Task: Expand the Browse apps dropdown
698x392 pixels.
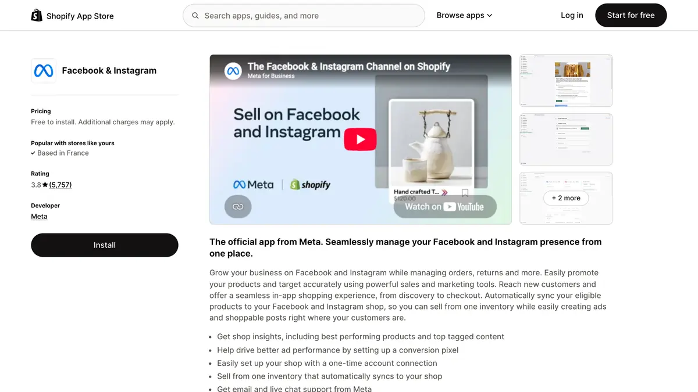Action: 464,16
